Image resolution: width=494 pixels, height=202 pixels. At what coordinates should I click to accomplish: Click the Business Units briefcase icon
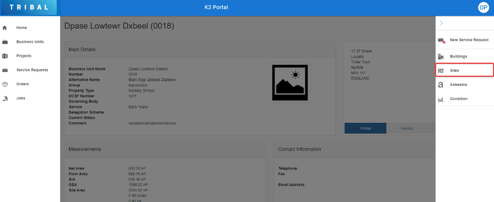click(5, 42)
